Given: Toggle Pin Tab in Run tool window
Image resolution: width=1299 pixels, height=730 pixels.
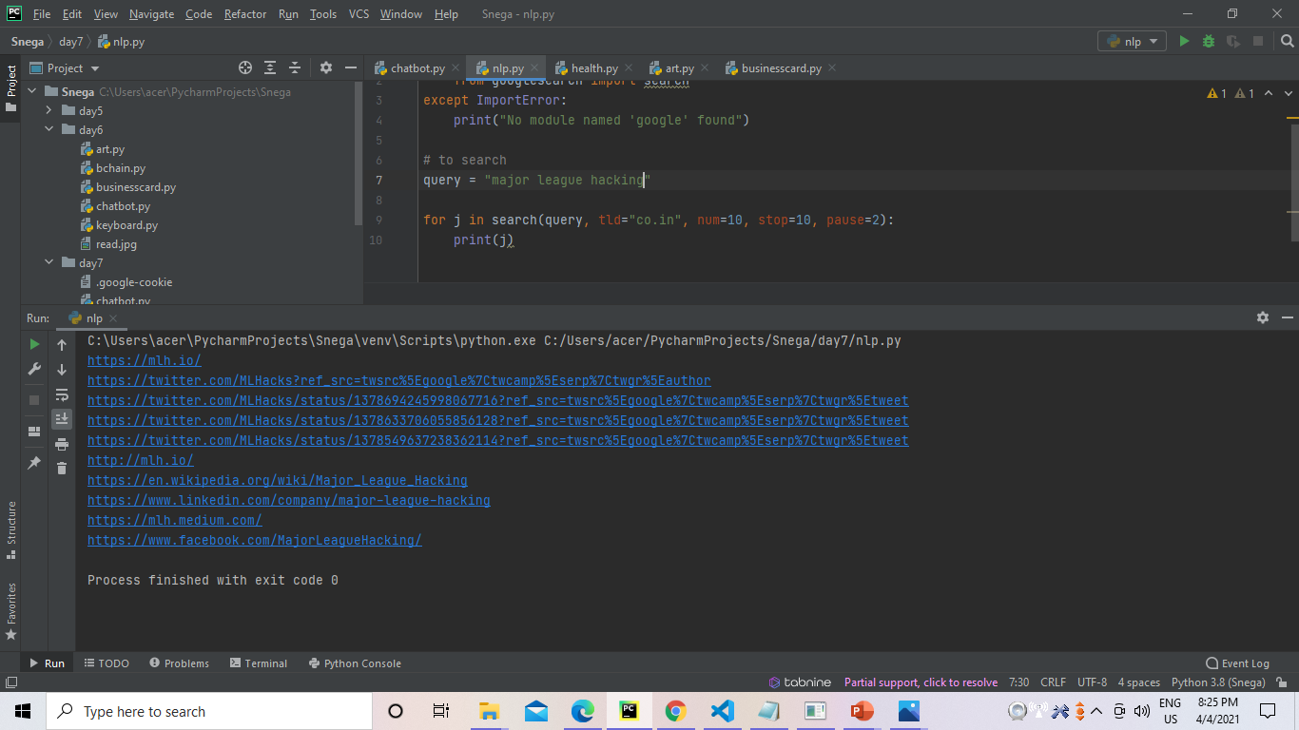Looking at the screenshot, I should coord(34,463).
